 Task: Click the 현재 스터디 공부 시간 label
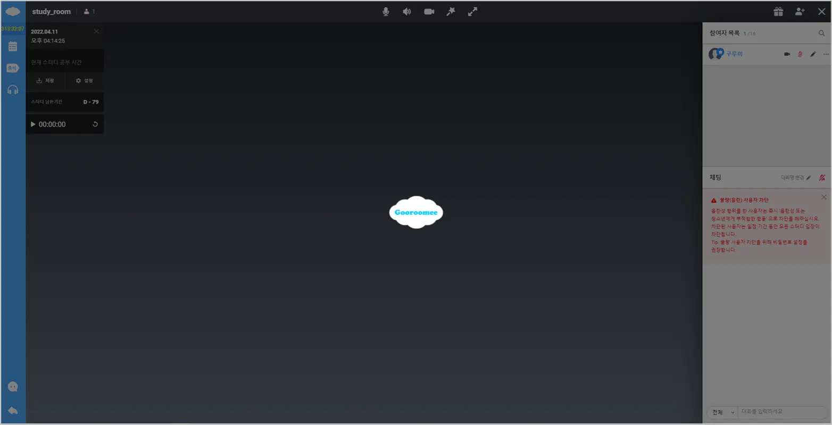pos(56,62)
